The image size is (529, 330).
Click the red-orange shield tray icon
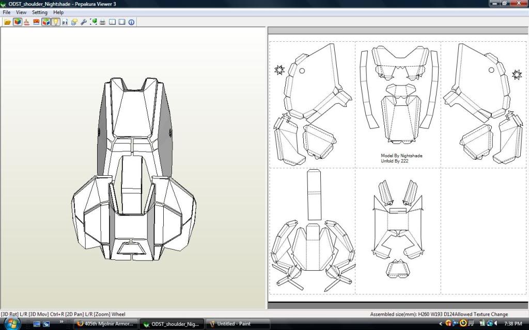click(x=448, y=324)
